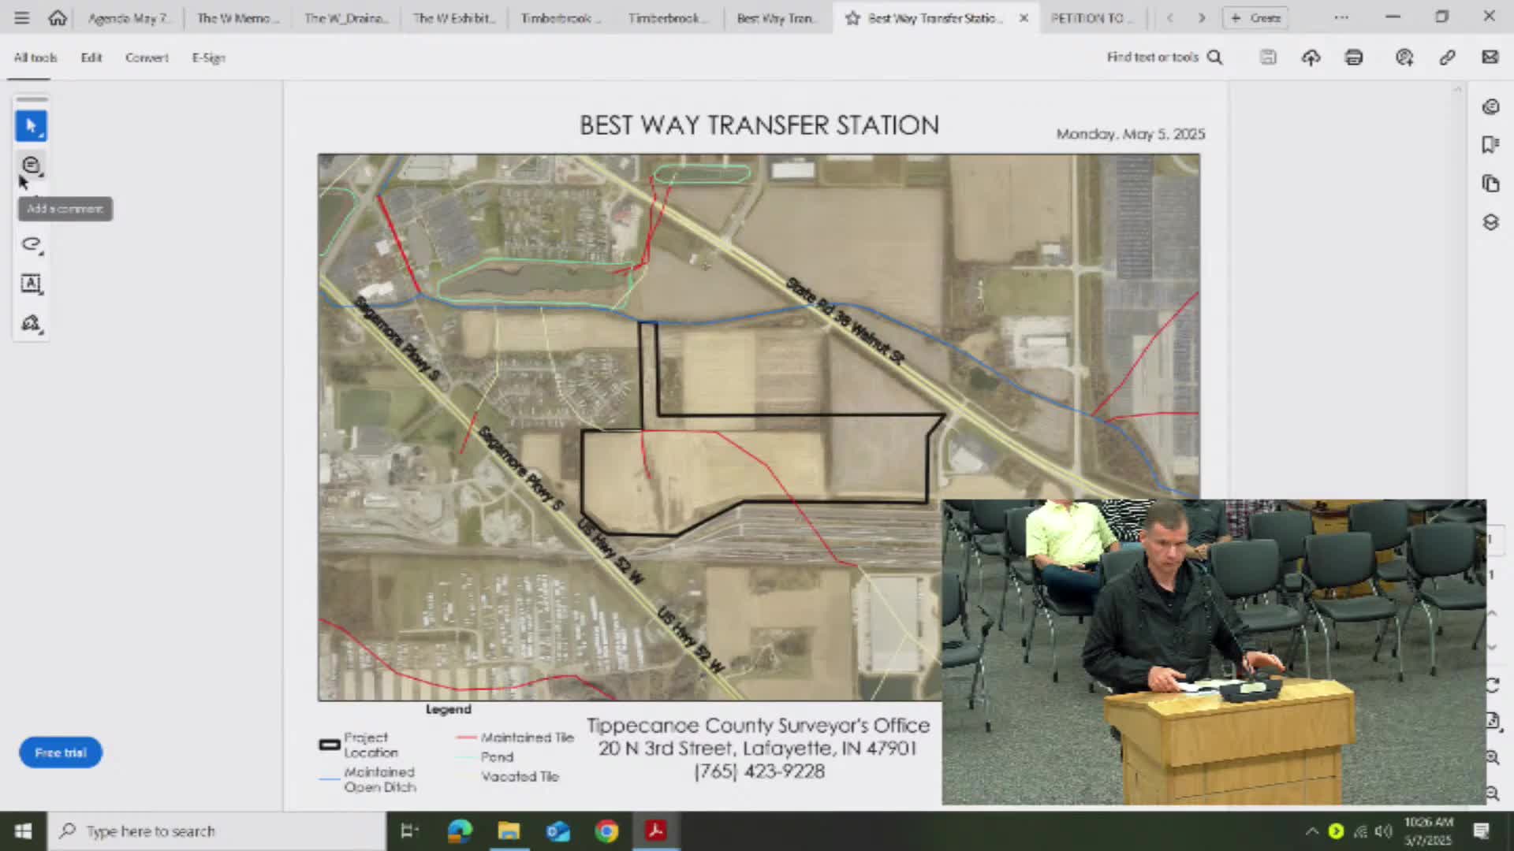The height and width of the screenshot is (851, 1514).
Task: Open the copy link share icon
Action: click(1447, 58)
